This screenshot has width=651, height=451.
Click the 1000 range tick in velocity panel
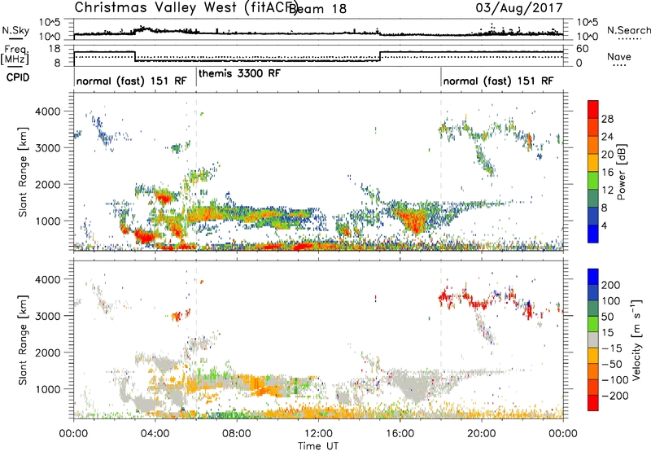47,389
